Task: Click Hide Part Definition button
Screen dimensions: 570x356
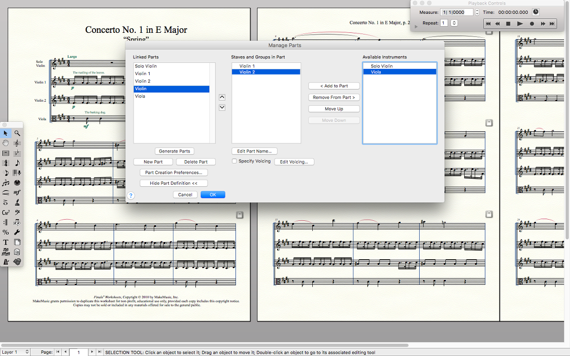Action: pyautogui.click(x=174, y=183)
